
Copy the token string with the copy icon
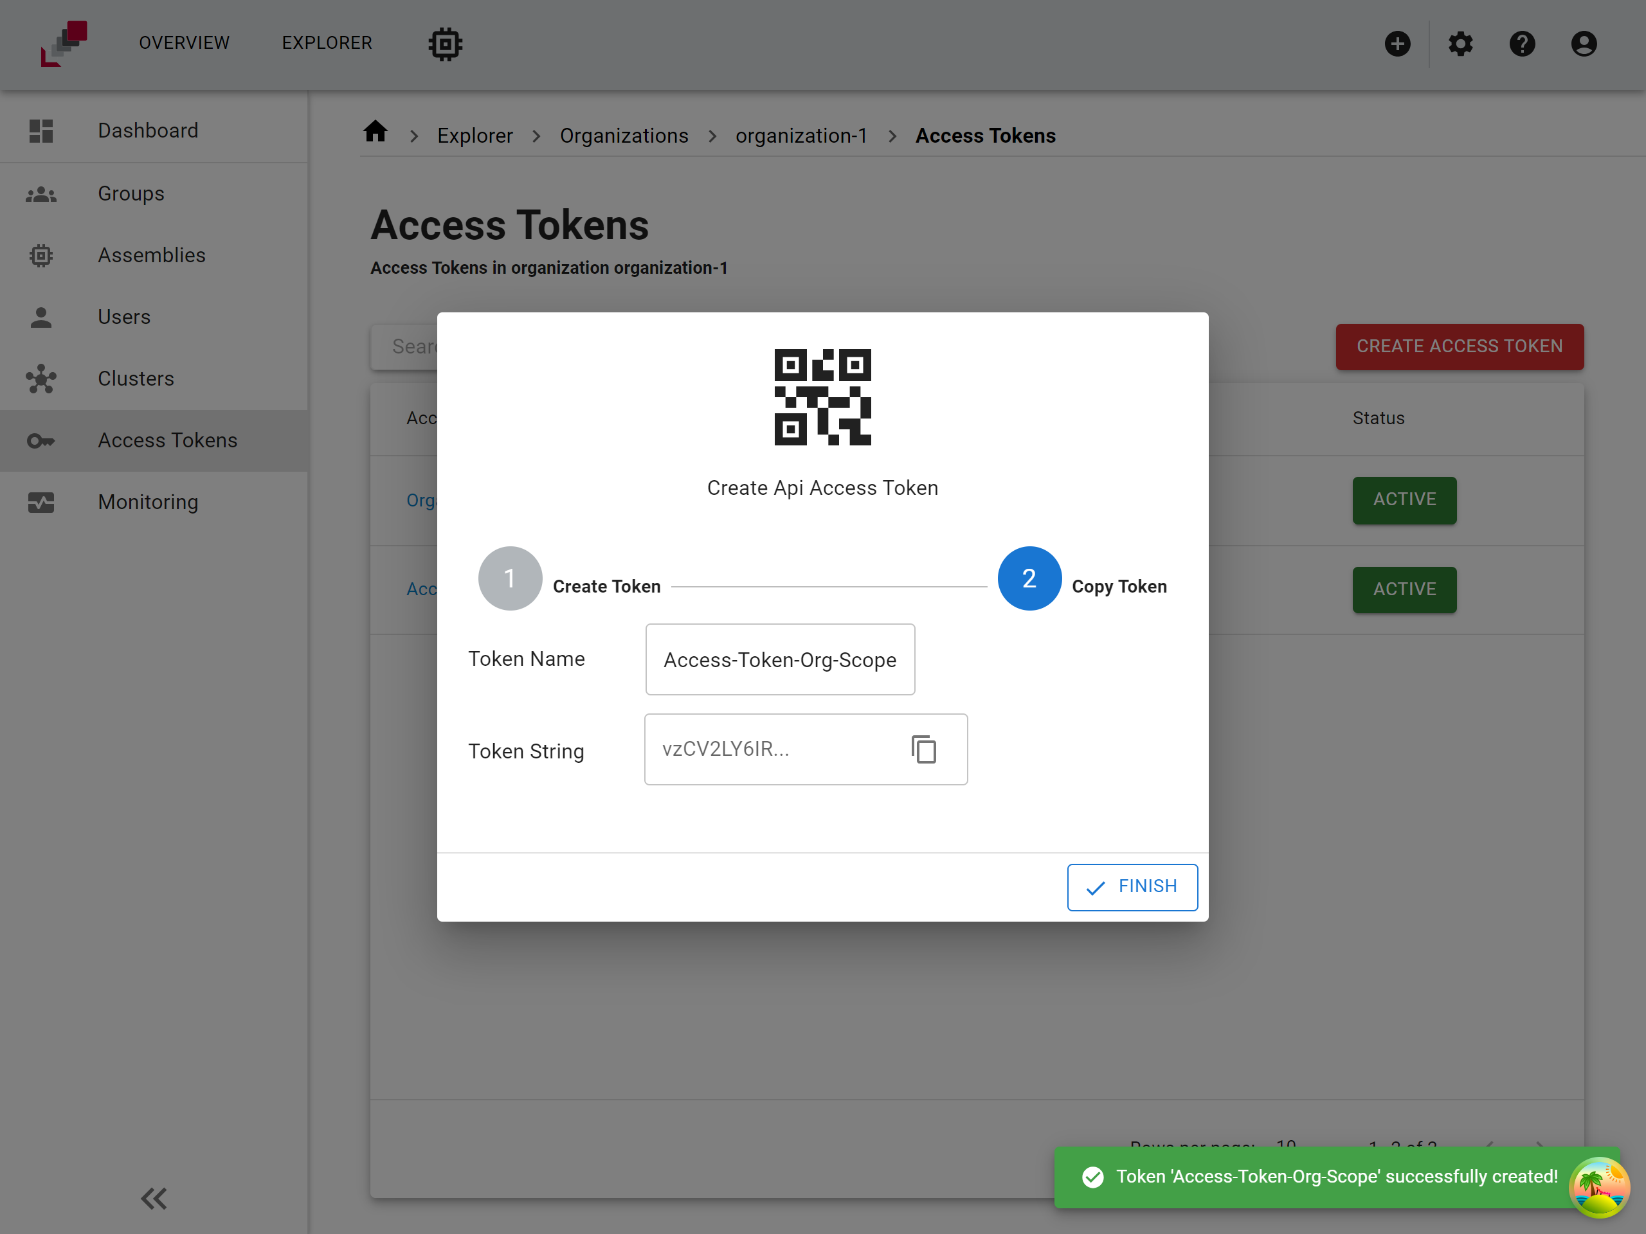pos(923,749)
